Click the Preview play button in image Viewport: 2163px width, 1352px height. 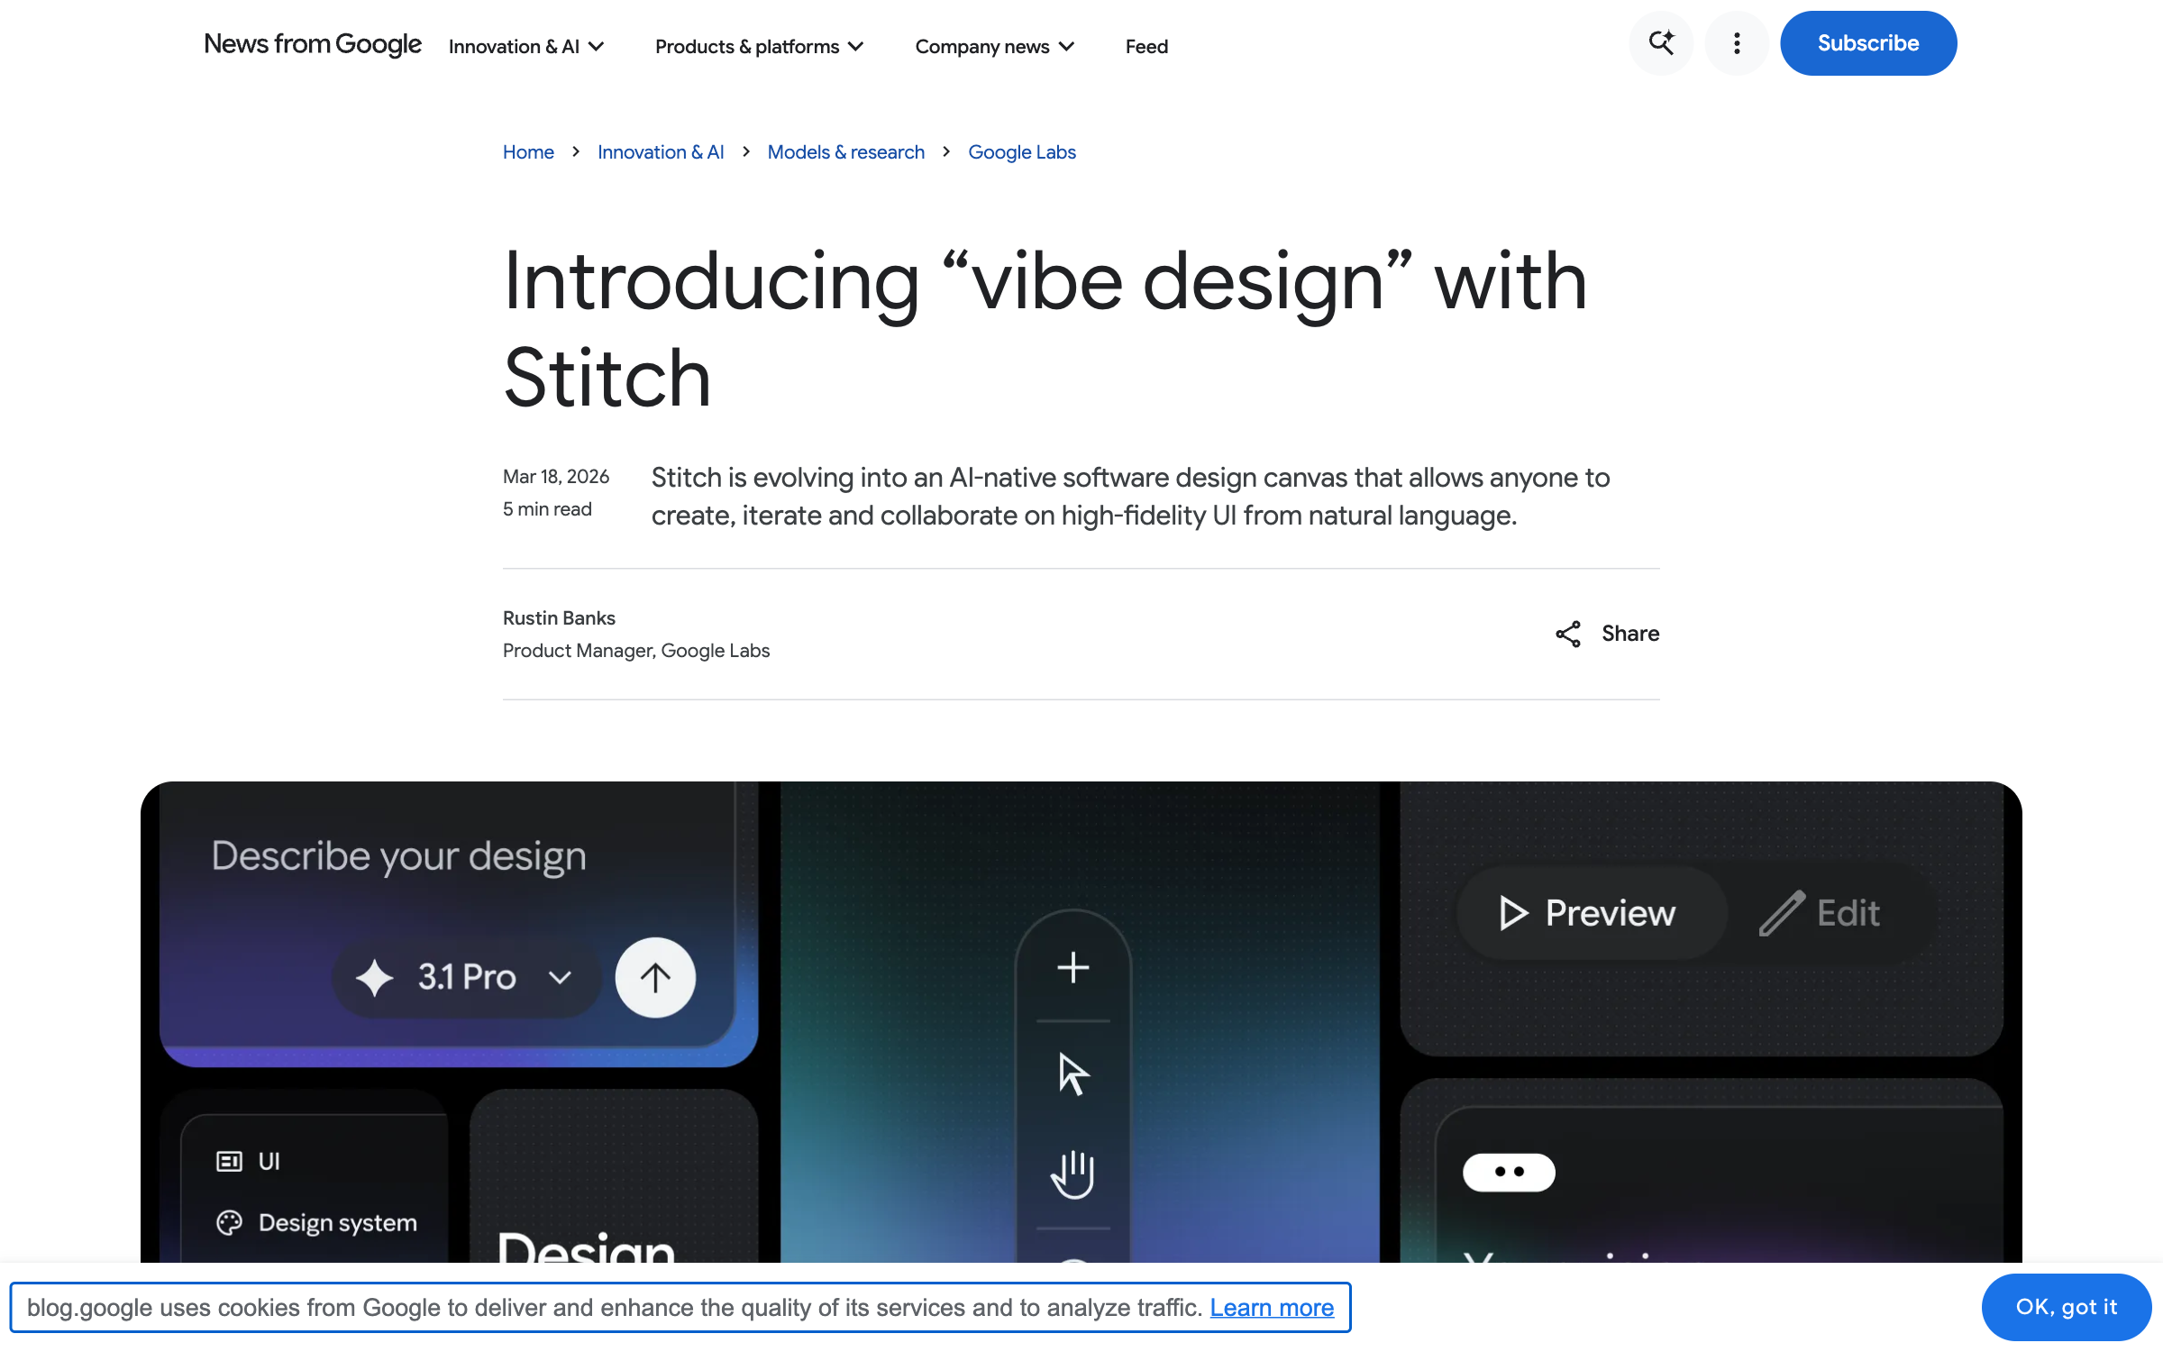coord(1591,913)
